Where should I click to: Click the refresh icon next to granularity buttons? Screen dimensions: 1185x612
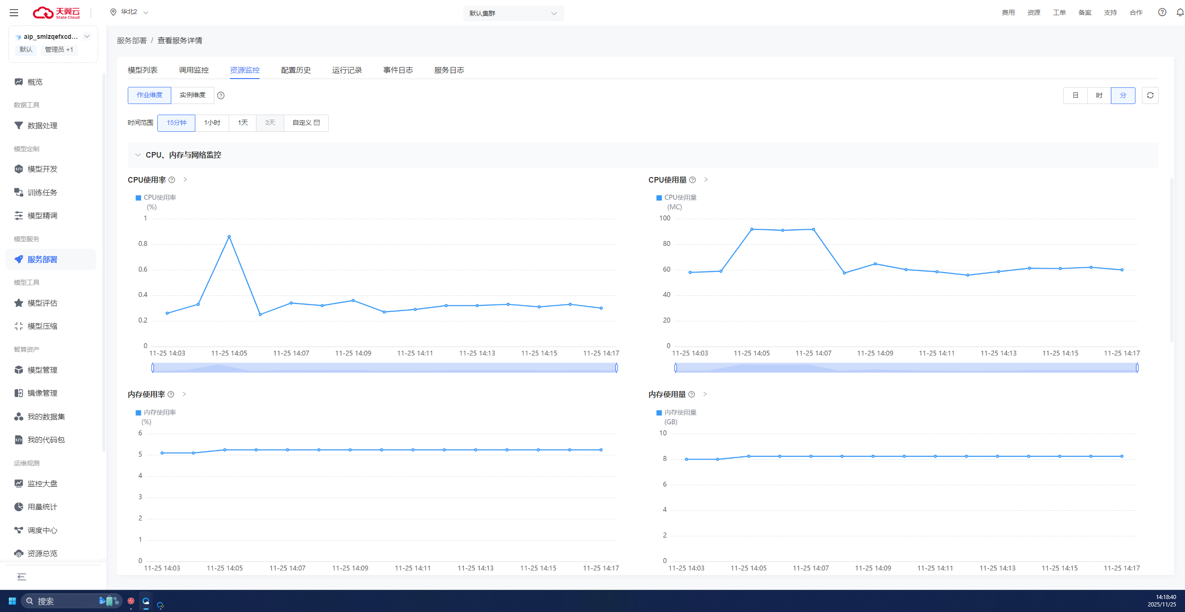point(1150,95)
